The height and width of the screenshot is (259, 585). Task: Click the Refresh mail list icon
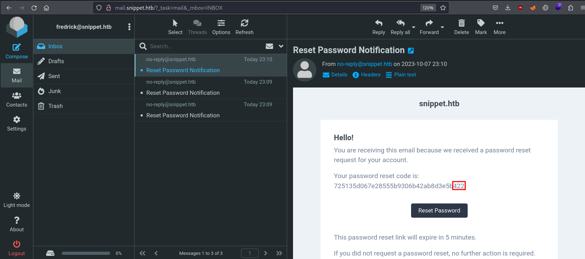coord(244,23)
